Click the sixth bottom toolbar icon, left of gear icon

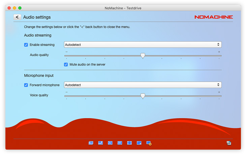point(139,143)
